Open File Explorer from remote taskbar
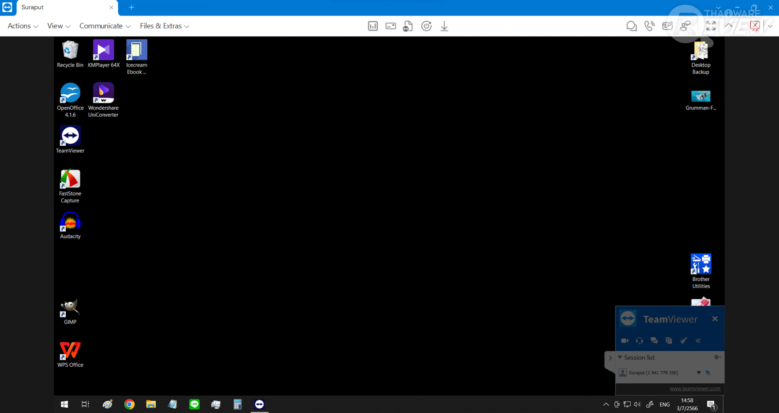This screenshot has width=779, height=413. pos(151,404)
